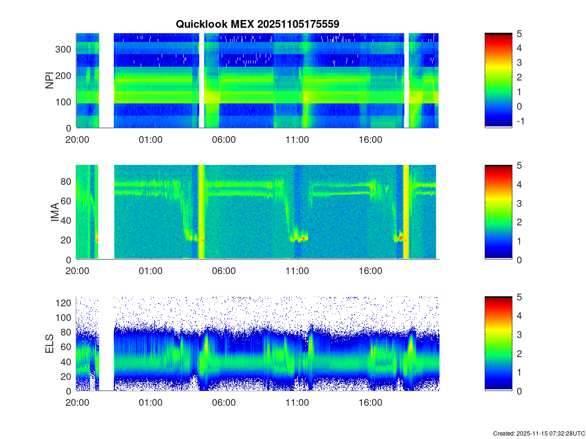Click the Quicklook MEX 20251105175559 title
Image resolution: width=586 pixels, height=439 pixels.
click(257, 23)
